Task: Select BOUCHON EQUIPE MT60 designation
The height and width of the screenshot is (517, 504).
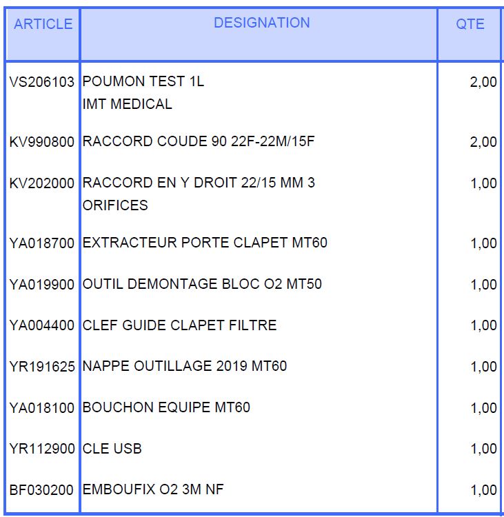Action: [x=166, y=407]
